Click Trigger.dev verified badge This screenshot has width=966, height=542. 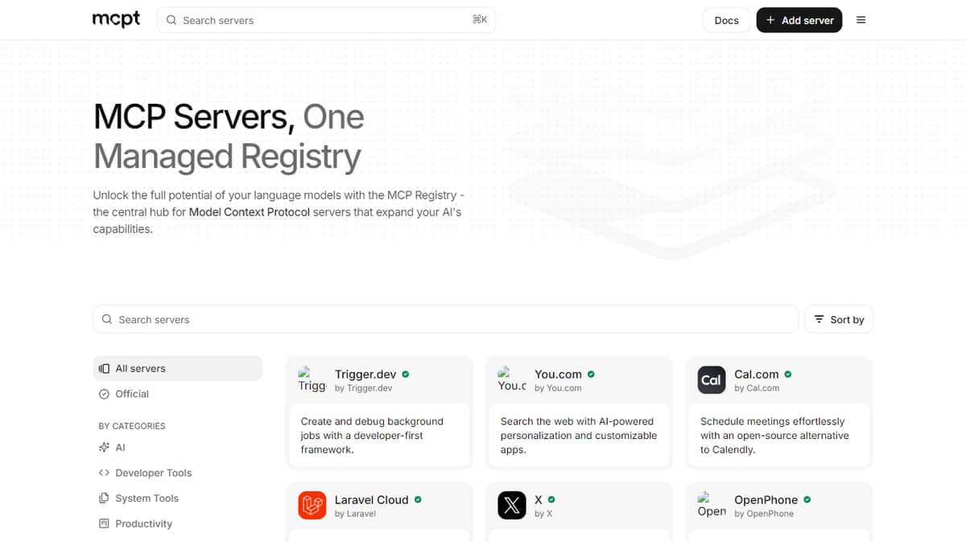[x=406, y=374]
